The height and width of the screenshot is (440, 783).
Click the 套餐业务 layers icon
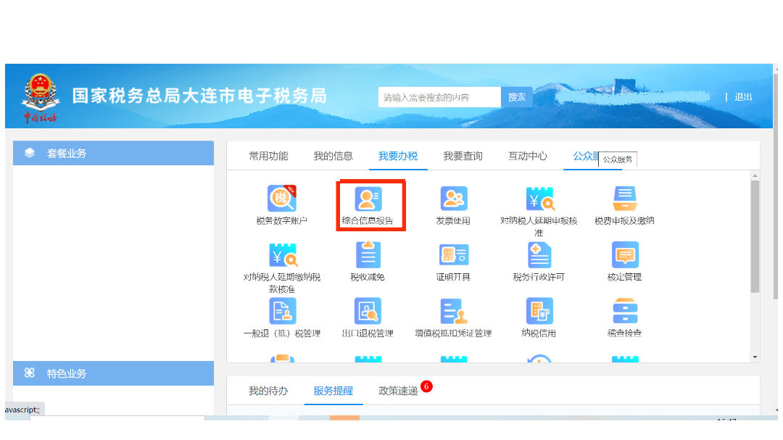(x=30, y=153)
